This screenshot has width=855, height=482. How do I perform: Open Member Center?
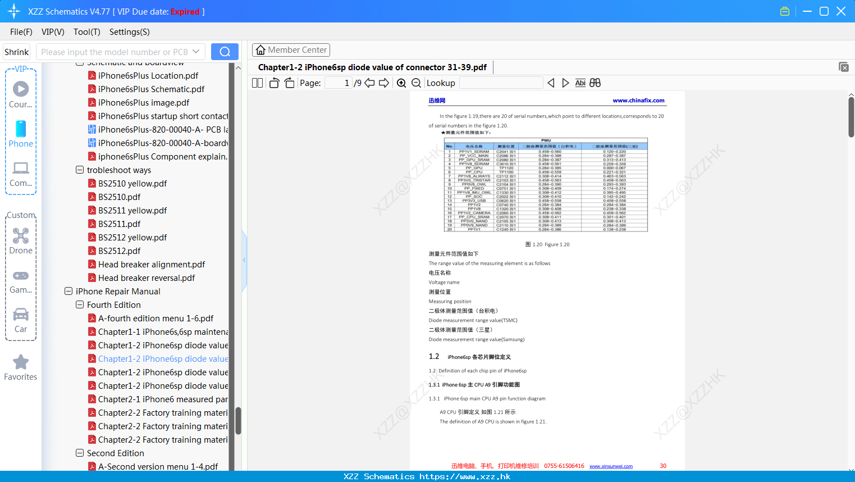pos(291,50)
